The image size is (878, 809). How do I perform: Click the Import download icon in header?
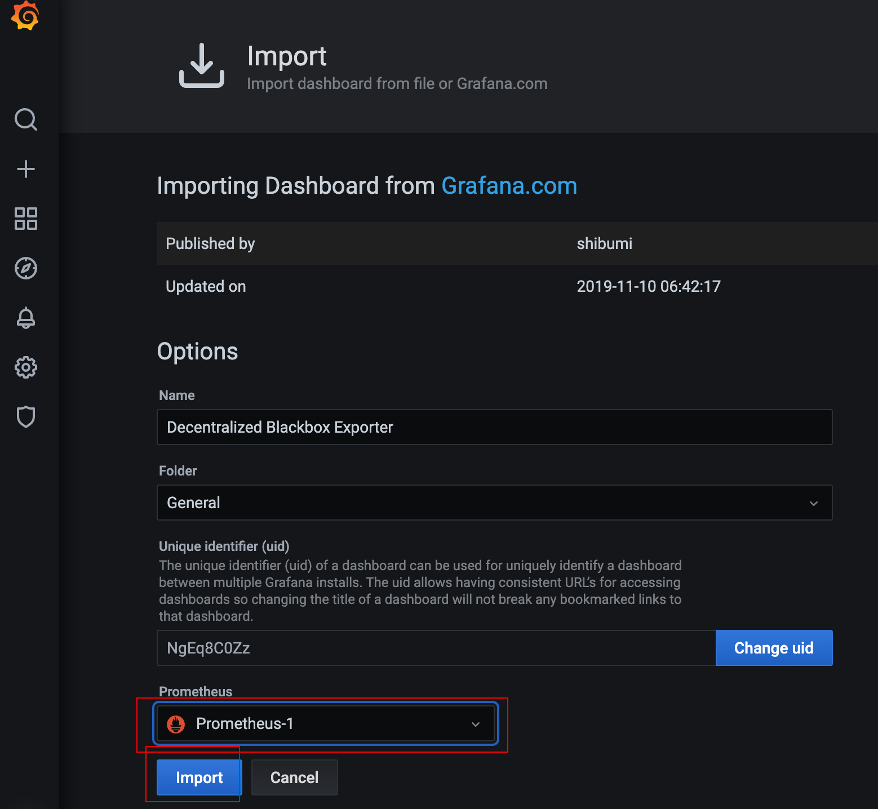(x=202, y=65)
